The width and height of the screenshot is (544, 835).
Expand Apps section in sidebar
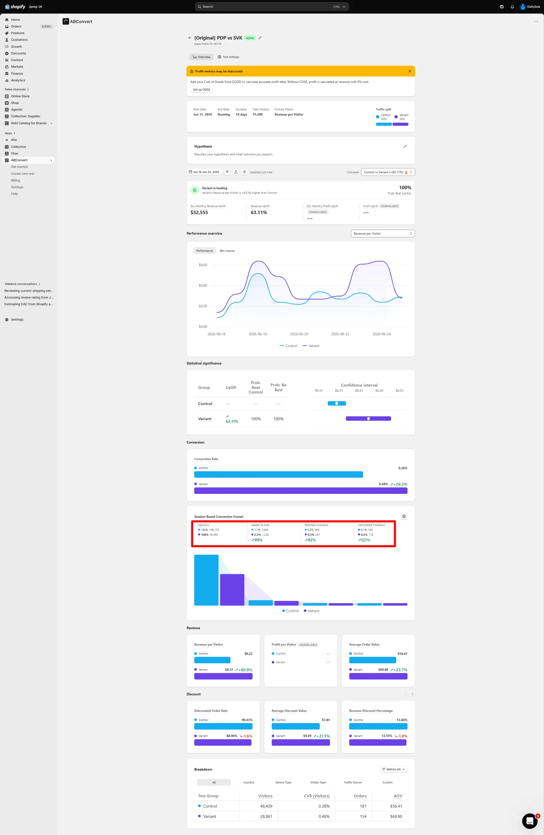(x=10, y=133)
